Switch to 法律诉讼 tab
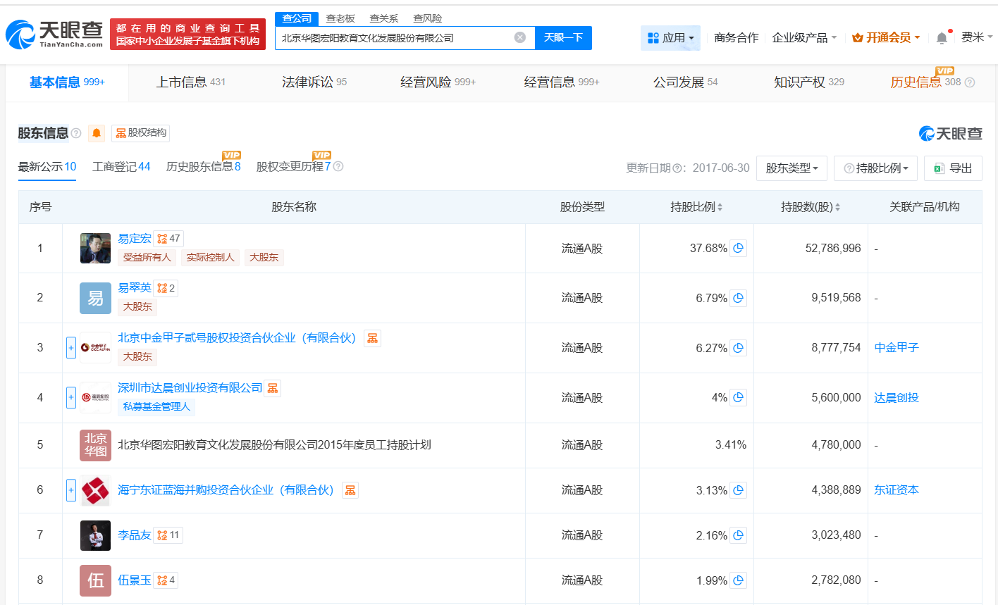 tap(314, 82)
